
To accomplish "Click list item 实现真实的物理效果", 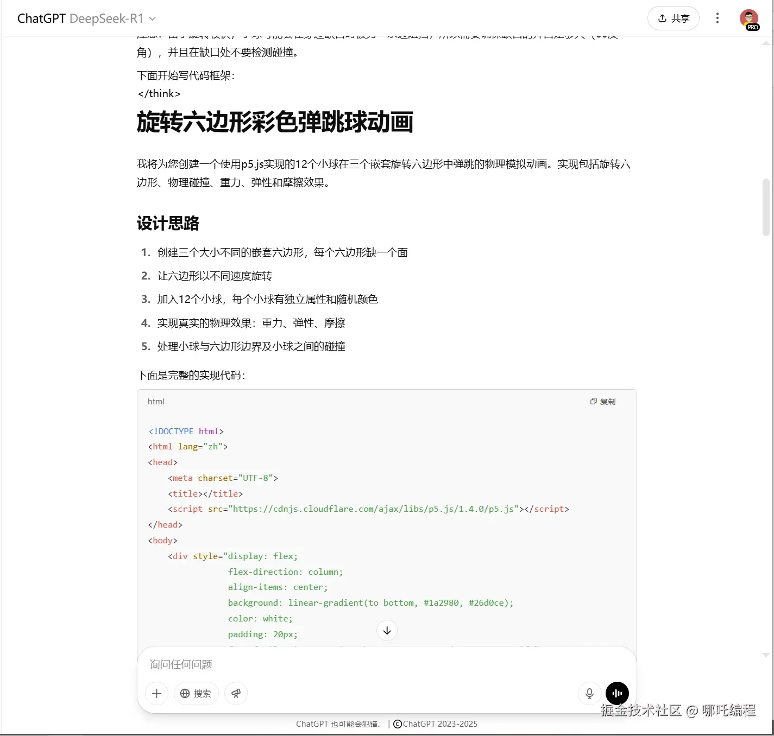I will (251, 323).
